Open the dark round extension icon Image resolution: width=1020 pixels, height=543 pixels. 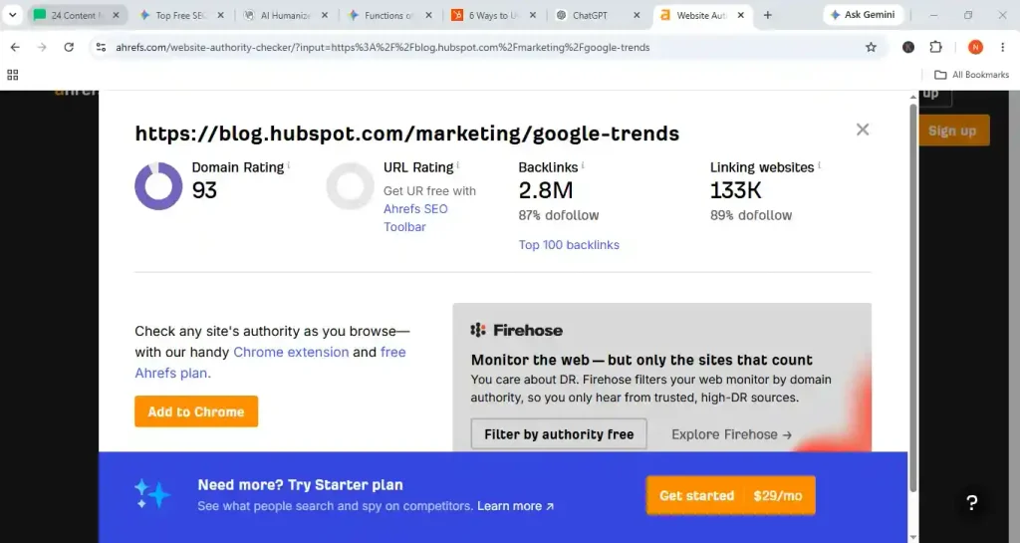pos(908,47)
